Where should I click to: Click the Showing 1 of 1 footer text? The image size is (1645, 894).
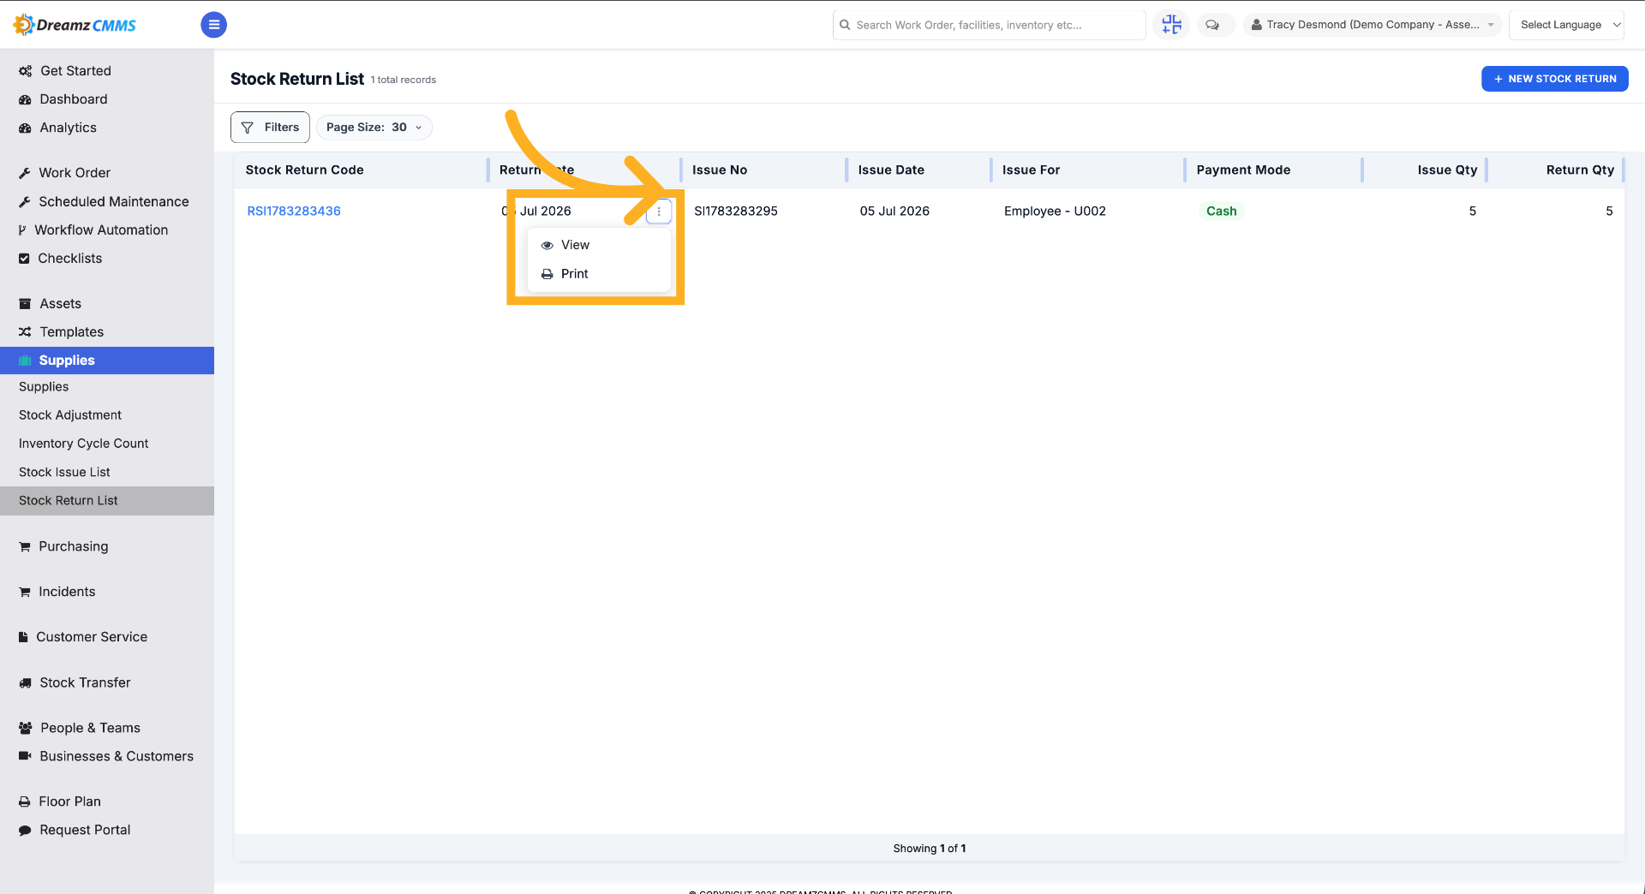click(930, 849)
